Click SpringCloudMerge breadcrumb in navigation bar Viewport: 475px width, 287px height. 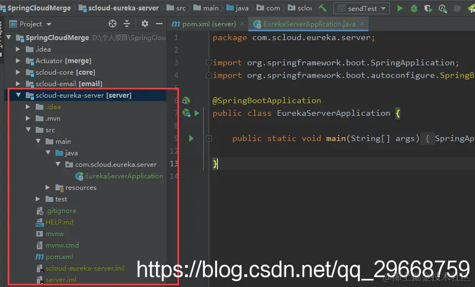point(39,8)
